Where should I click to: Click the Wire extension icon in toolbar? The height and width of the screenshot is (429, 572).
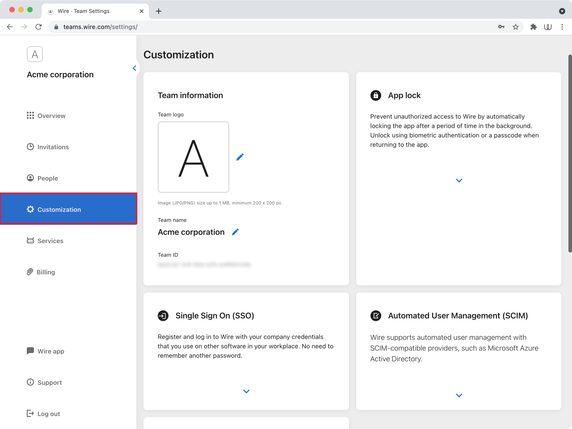pyautogui.click(x=548, y=27)
